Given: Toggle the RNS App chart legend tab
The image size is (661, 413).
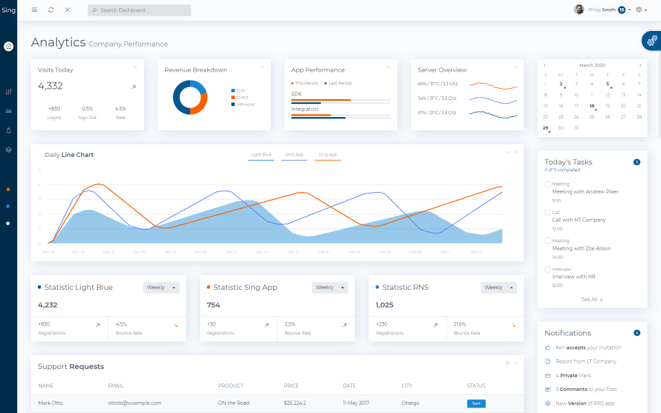Looking at the screenshot, I should point(294,156).
